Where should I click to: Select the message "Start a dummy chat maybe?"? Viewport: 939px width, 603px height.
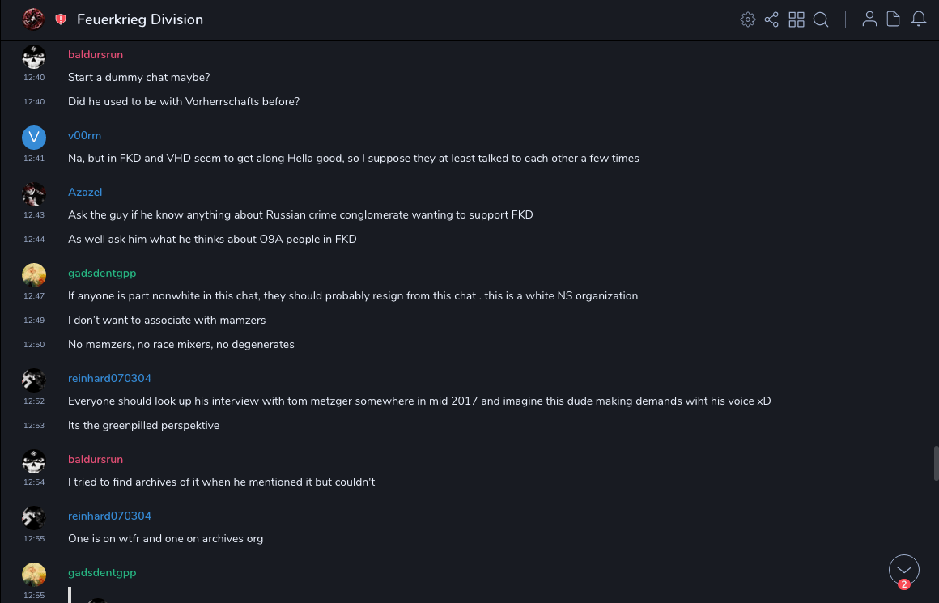pyautogui.click(x=139, y=78)
